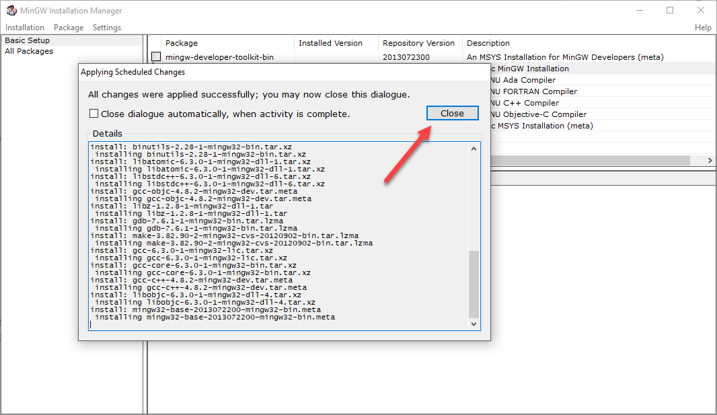Open the Installation menu
The width and height of the screenshot is (717, 415).
pyautogui.click(x=25, y=28)
